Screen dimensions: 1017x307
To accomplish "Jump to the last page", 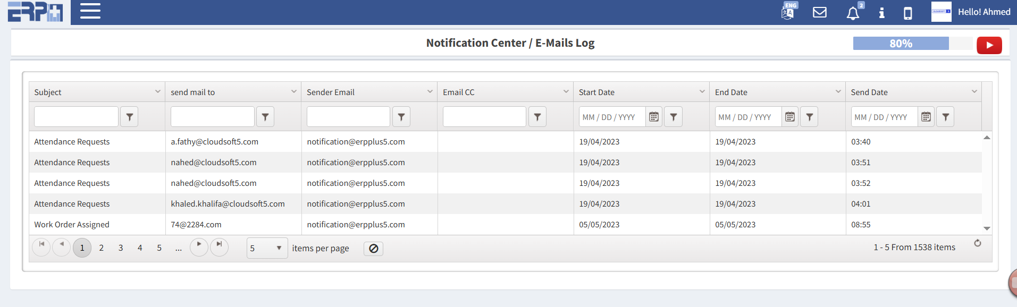I will [x=219, y=246].
